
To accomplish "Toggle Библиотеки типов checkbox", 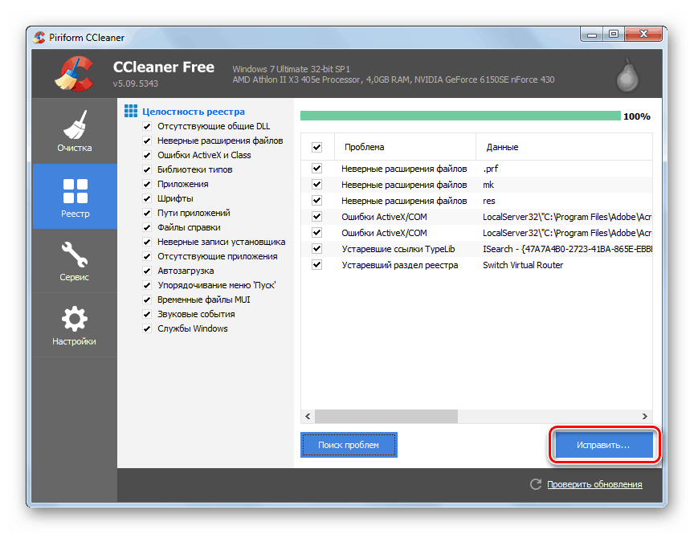I will point(147,170).
